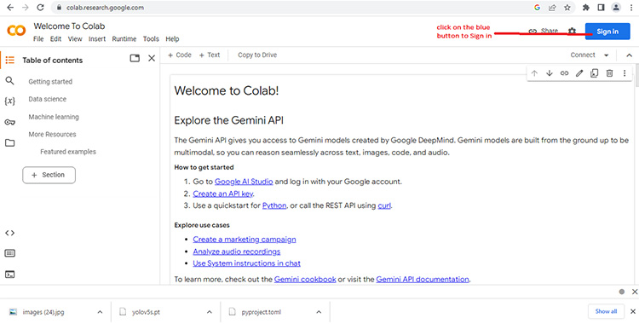Open the Terminal icon in sidebar
The width and height of the screenshot is (639, 324).
coord(9,275)
